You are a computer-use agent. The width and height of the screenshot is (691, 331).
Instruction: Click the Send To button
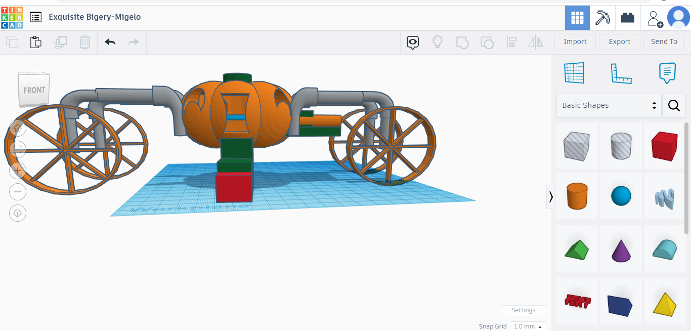click(x=664, y=42)
